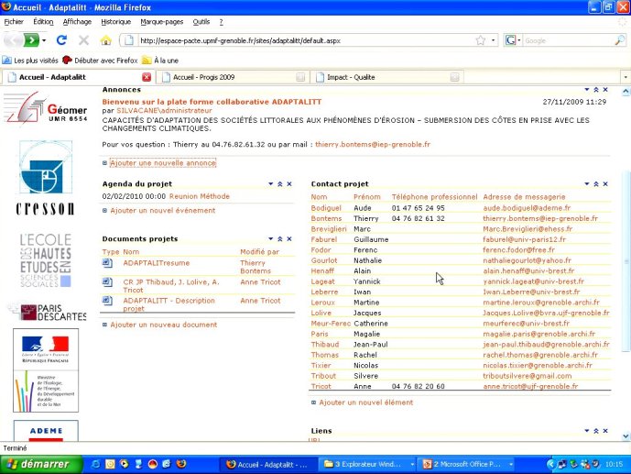
Task: Reload the page with the refresh icon
Action: (x=61, y=40)
